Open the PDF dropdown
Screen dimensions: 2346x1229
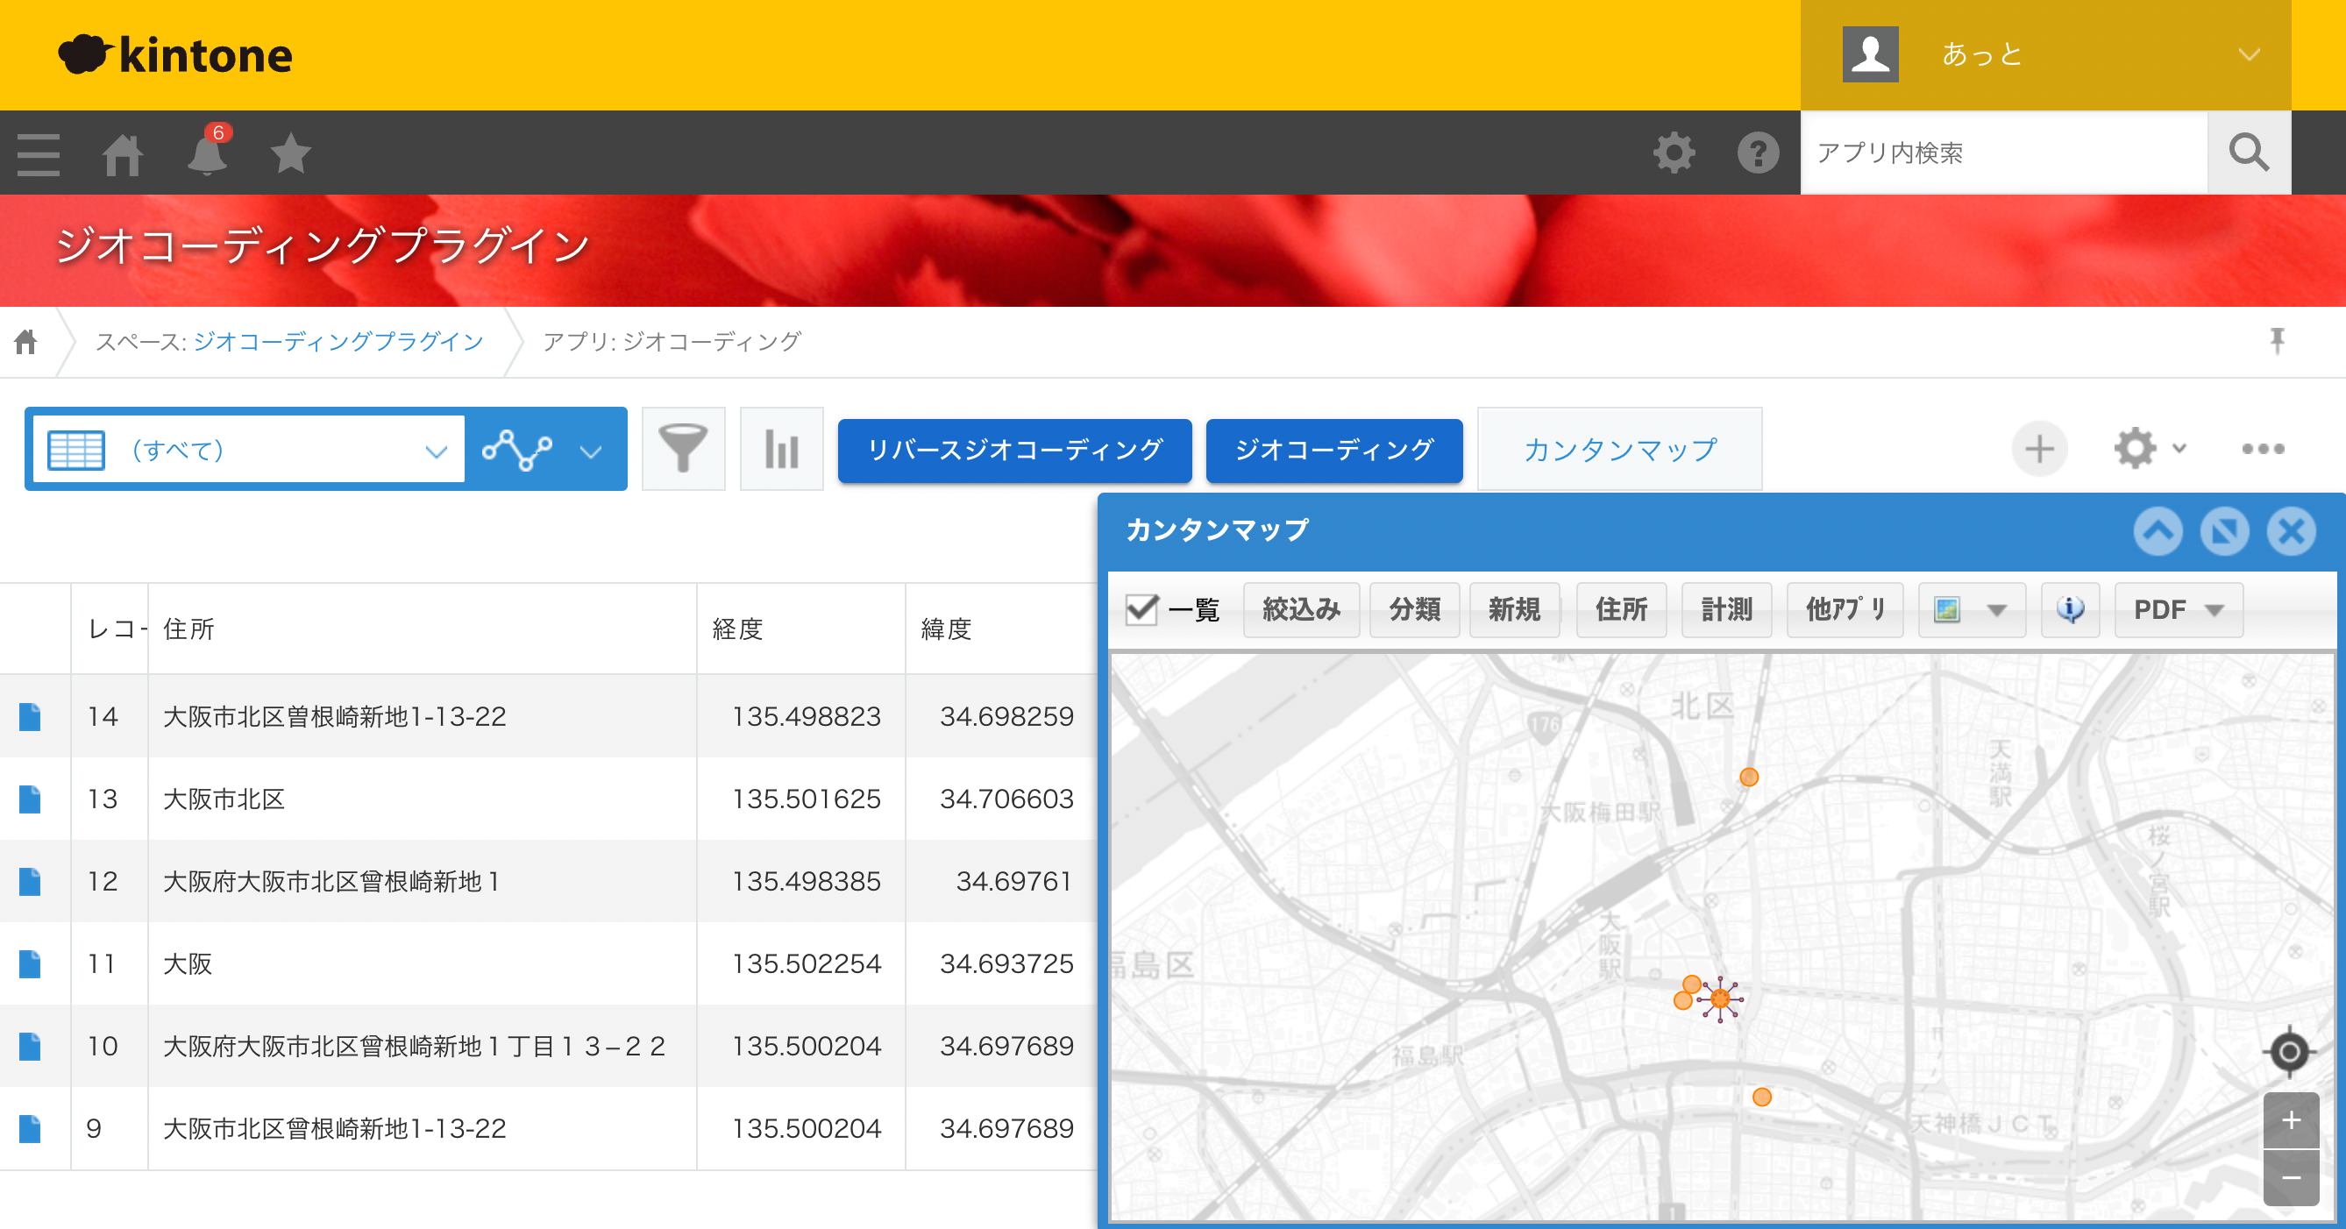click(2178, 610)
